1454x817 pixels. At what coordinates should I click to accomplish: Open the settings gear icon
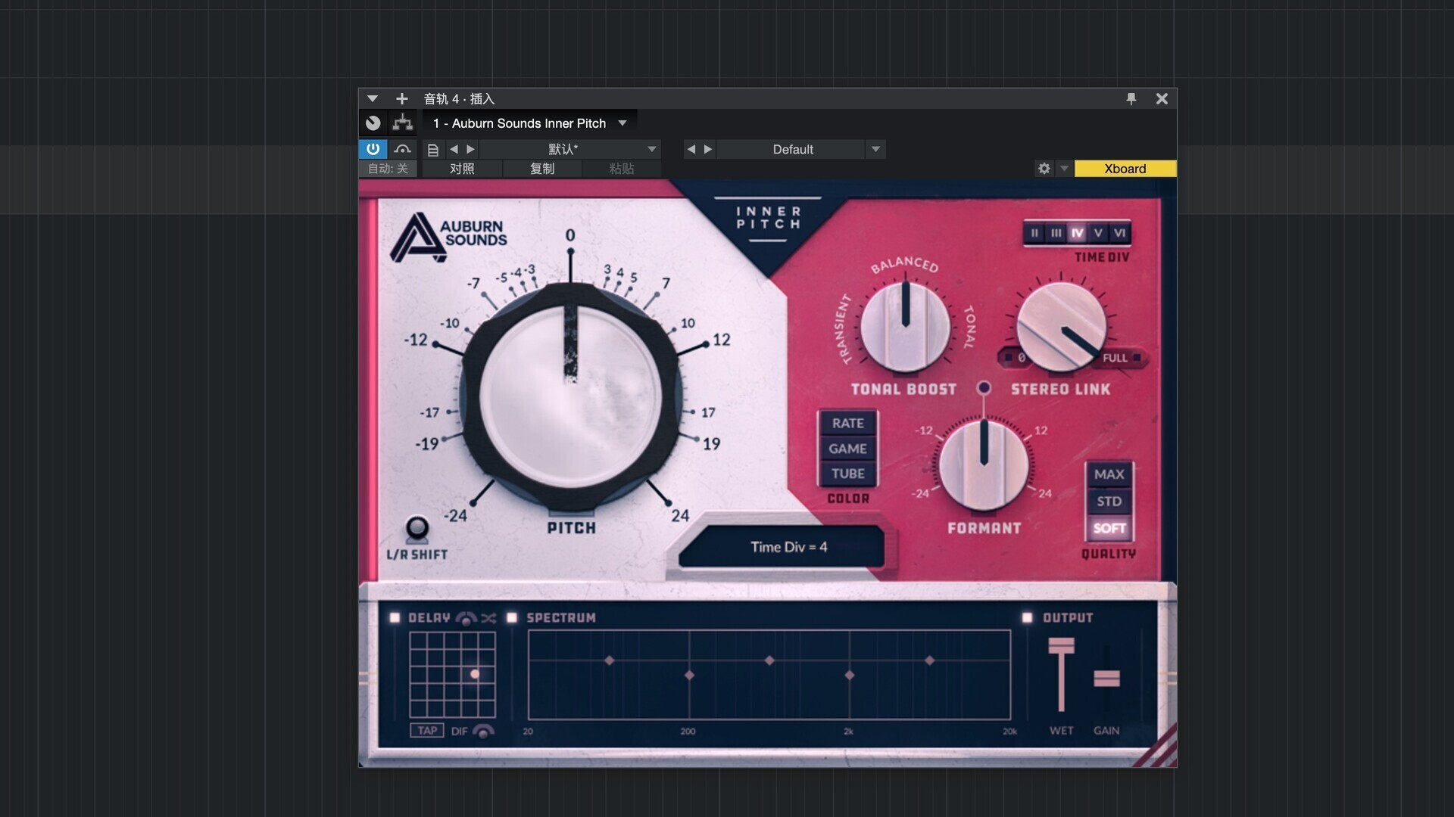point(1044,168)
